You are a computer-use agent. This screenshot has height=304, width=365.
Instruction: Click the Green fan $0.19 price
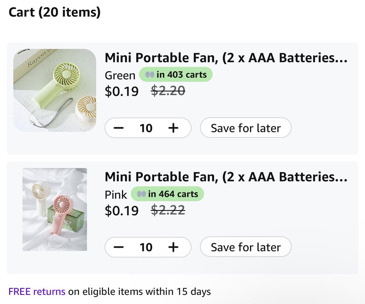tap(122, 91)
